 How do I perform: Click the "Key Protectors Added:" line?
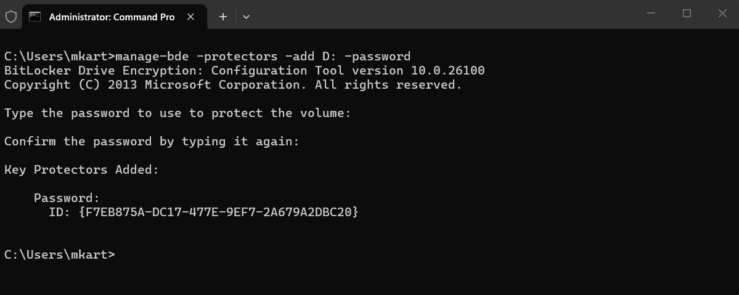tap(81, 169)
